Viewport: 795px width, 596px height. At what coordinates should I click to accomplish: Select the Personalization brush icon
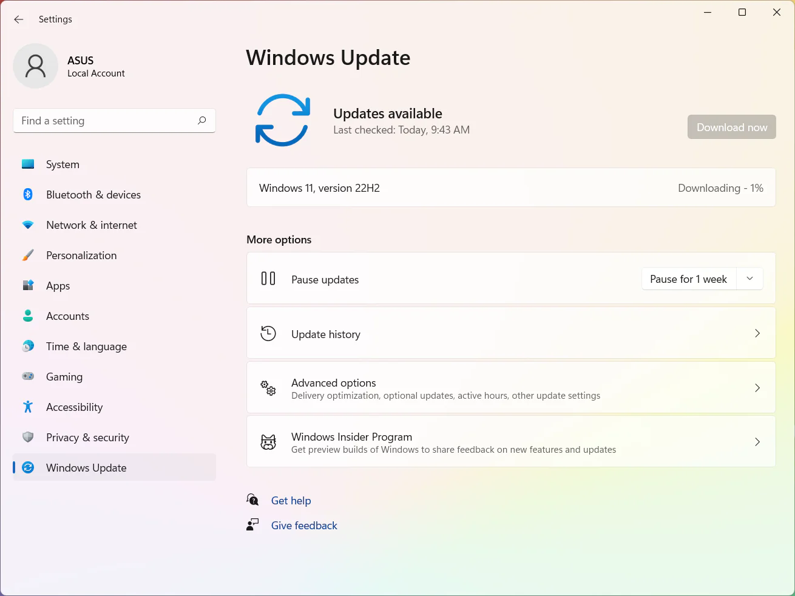pyautogui.click(x=28, y=255)
